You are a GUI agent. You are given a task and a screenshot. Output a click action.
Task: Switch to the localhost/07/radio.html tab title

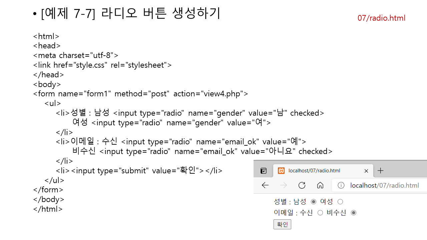(314, 171)
